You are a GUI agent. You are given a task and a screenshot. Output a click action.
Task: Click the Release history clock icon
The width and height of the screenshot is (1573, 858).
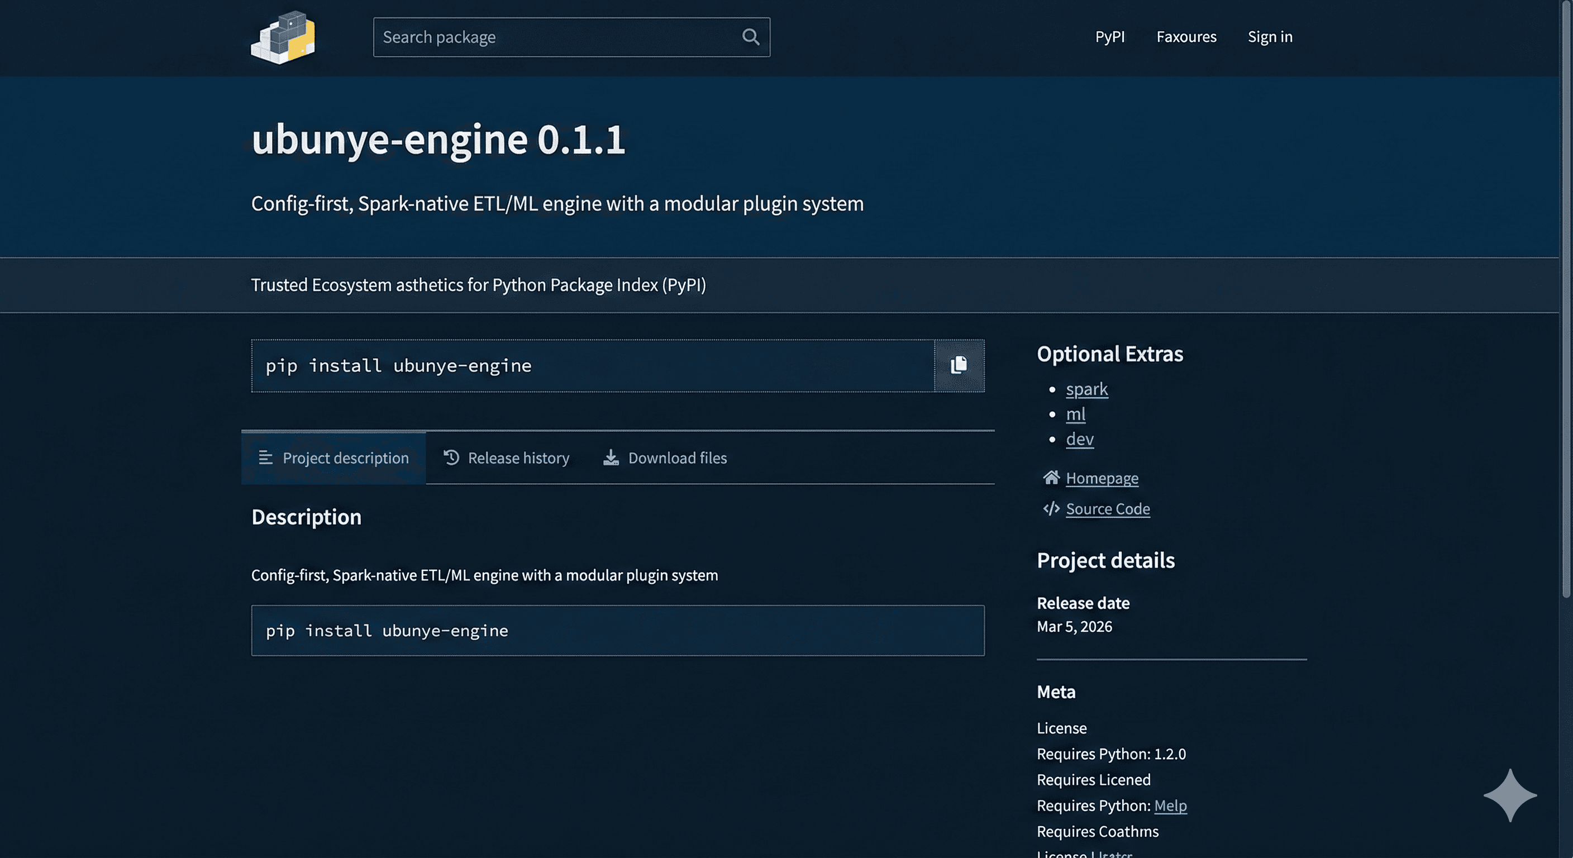point(450,457)
